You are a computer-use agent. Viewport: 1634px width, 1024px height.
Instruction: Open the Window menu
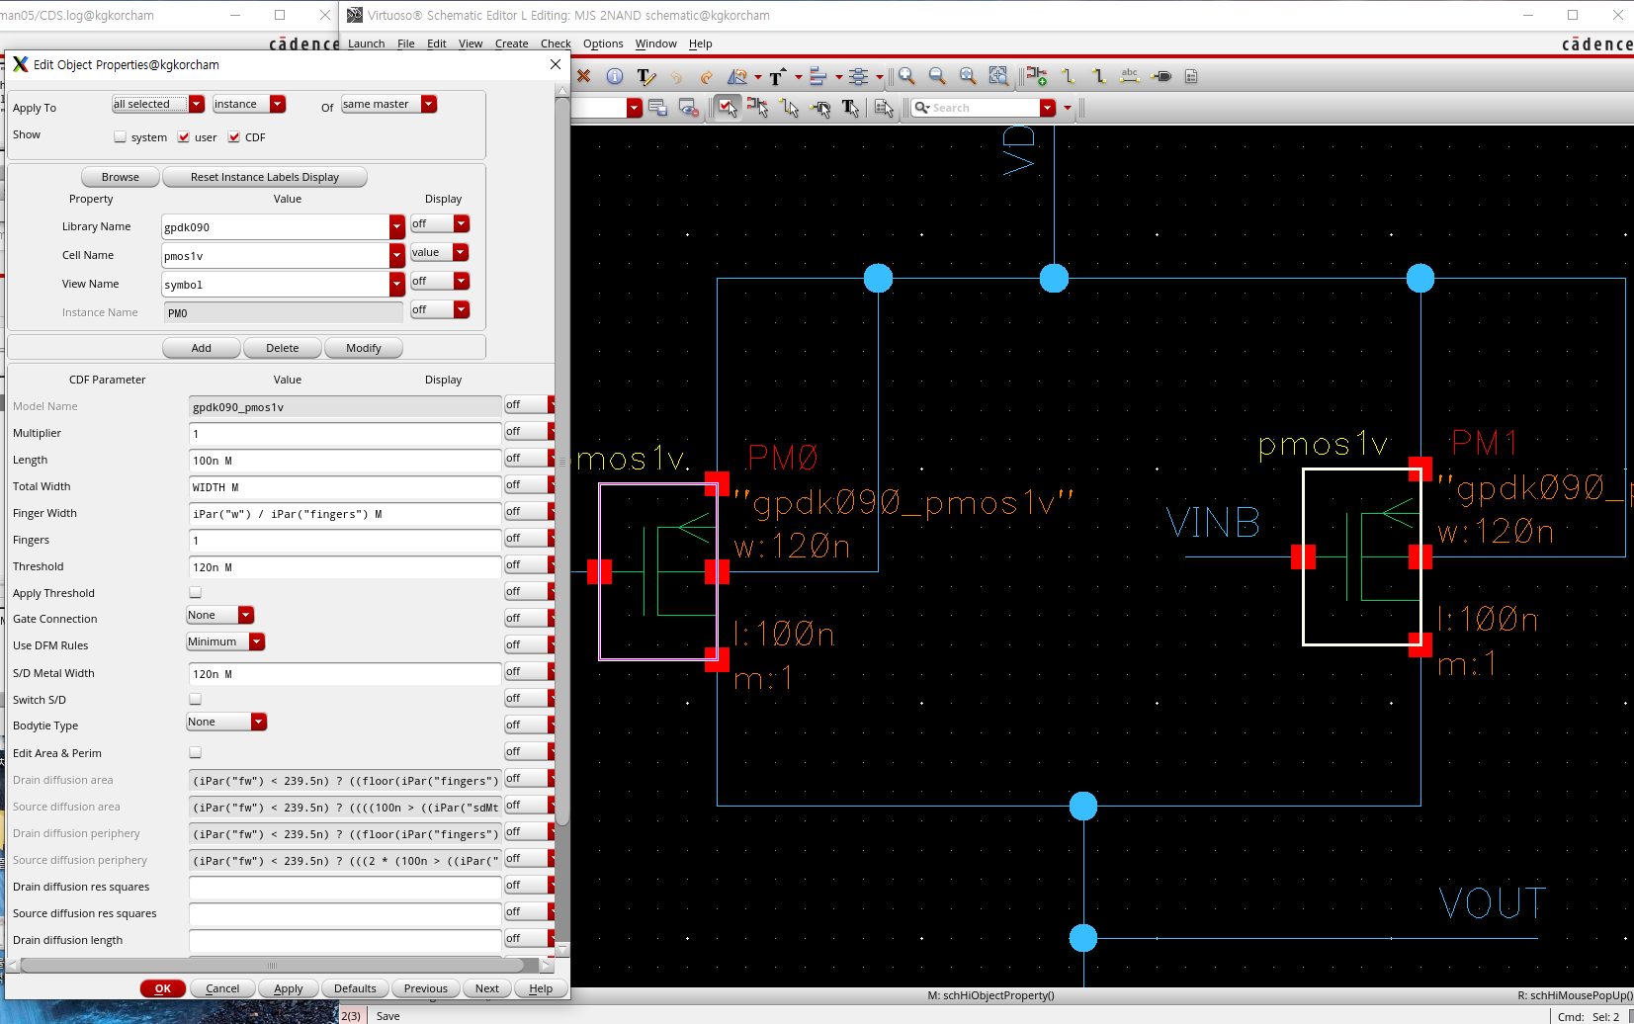pos(655,43)
